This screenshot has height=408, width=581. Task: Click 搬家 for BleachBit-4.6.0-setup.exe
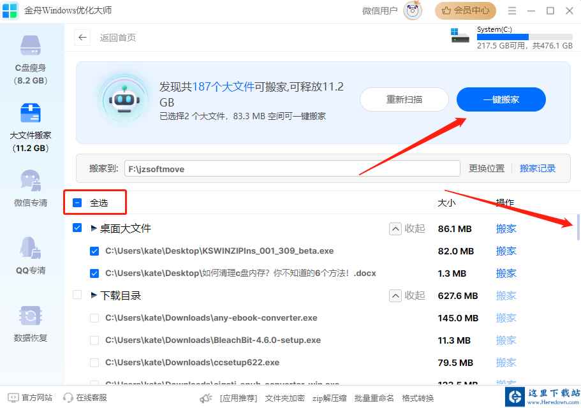pyautogui.click(x=506, y=340)
